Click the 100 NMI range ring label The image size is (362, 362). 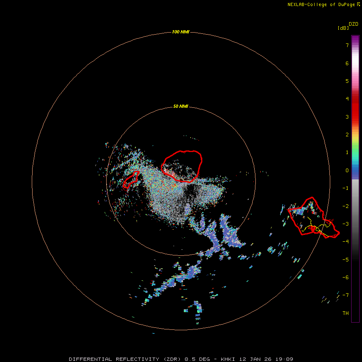(x=181, y=32)
